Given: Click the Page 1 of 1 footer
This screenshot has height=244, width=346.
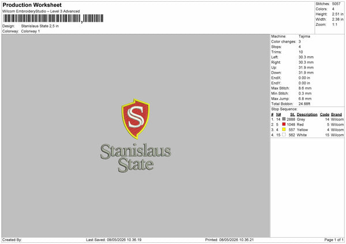Looking at the screenshot, I should pos(334,239).
